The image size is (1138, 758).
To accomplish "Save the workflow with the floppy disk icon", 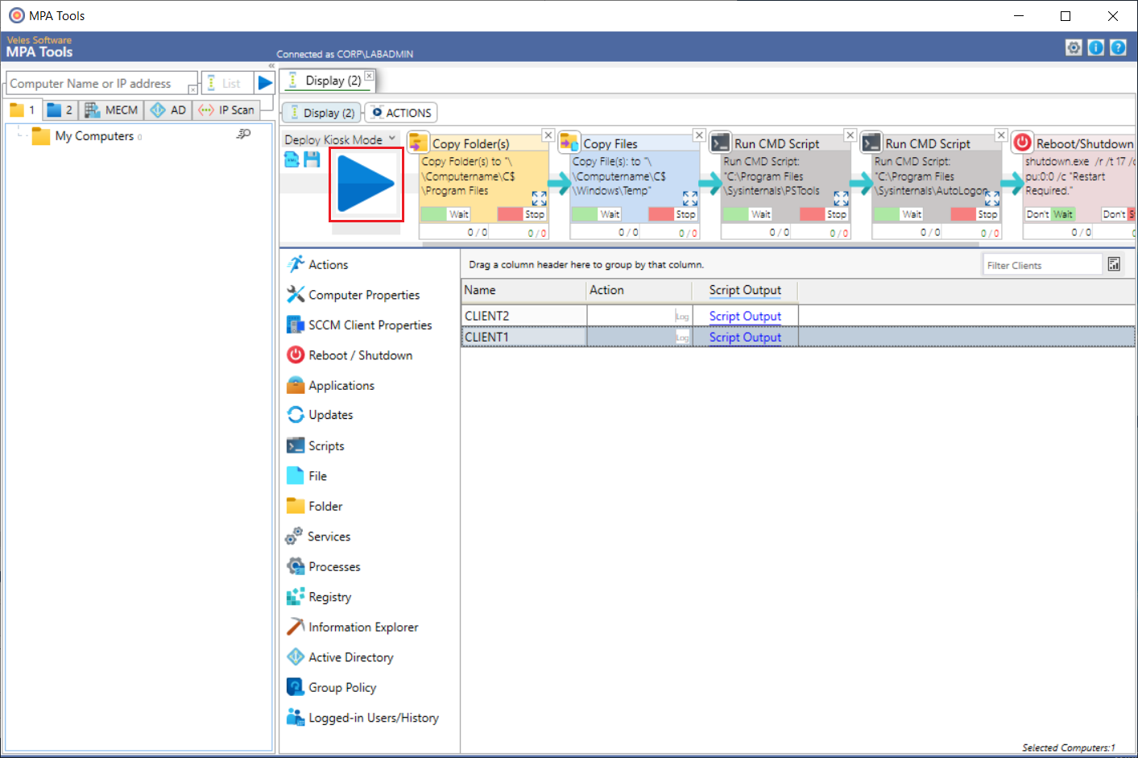I will point(312,159).
